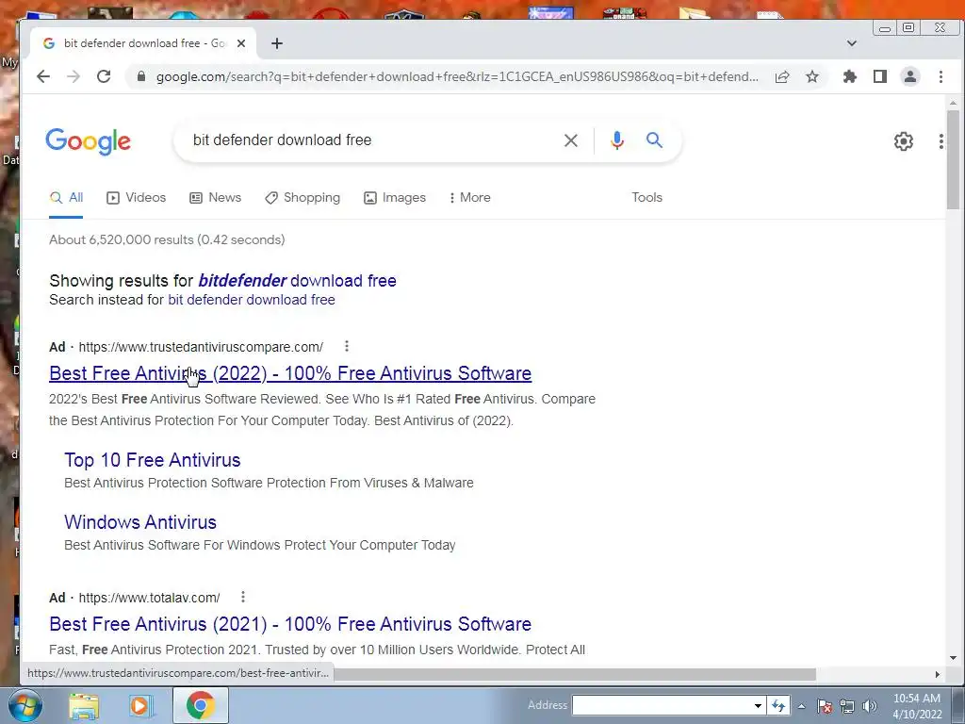The height and width of the screenshot is (724, 965).
Task: Close the bit defender download tab
Action: coord(241,43)
